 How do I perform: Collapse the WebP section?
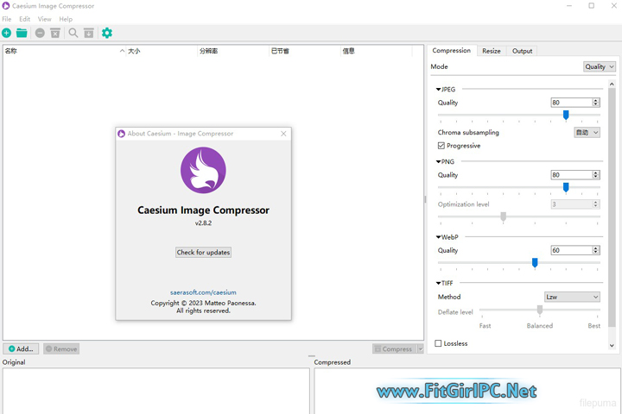tap(438, 237)
